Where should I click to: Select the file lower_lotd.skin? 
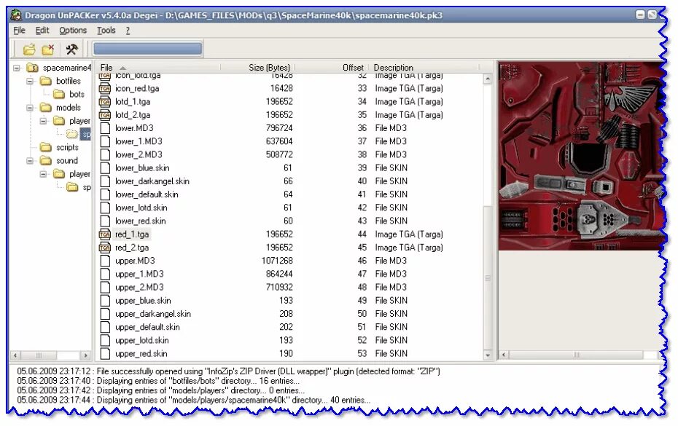(x=141, y=208)
